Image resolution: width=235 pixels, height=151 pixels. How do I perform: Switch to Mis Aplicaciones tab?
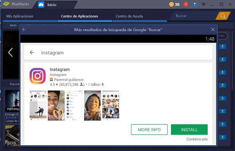(20, 16)
